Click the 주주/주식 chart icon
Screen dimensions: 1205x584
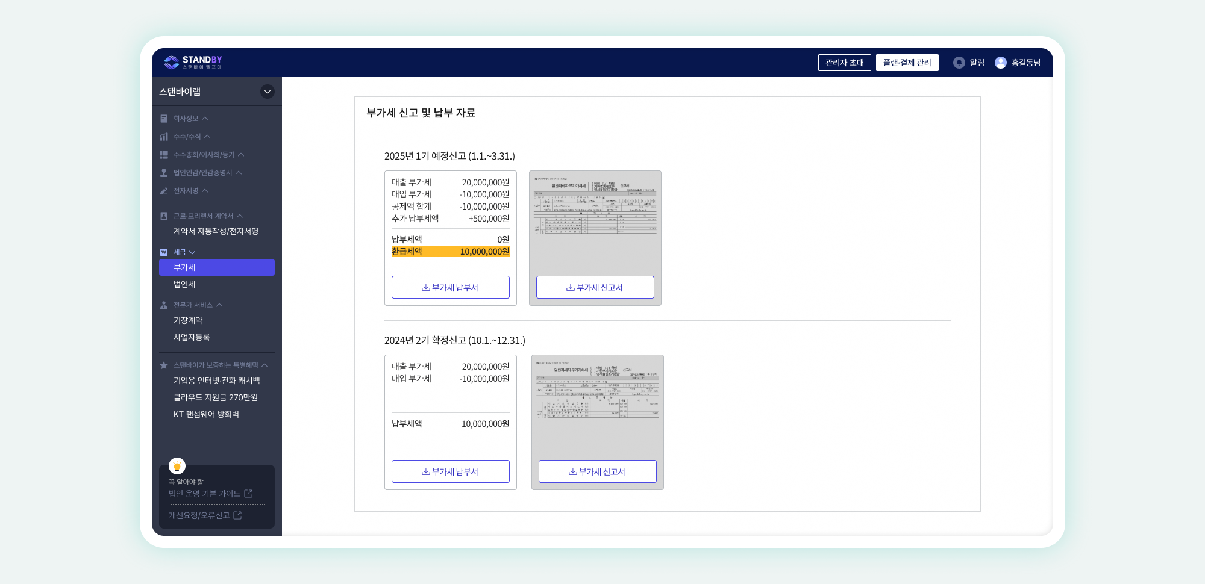click(164, 137)
